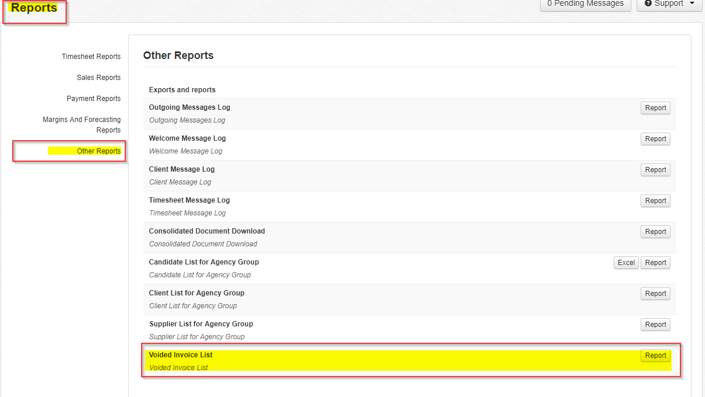Open the Support dropdown menu
The height and width of the screenshot is (397, 705).
(669, 4)
